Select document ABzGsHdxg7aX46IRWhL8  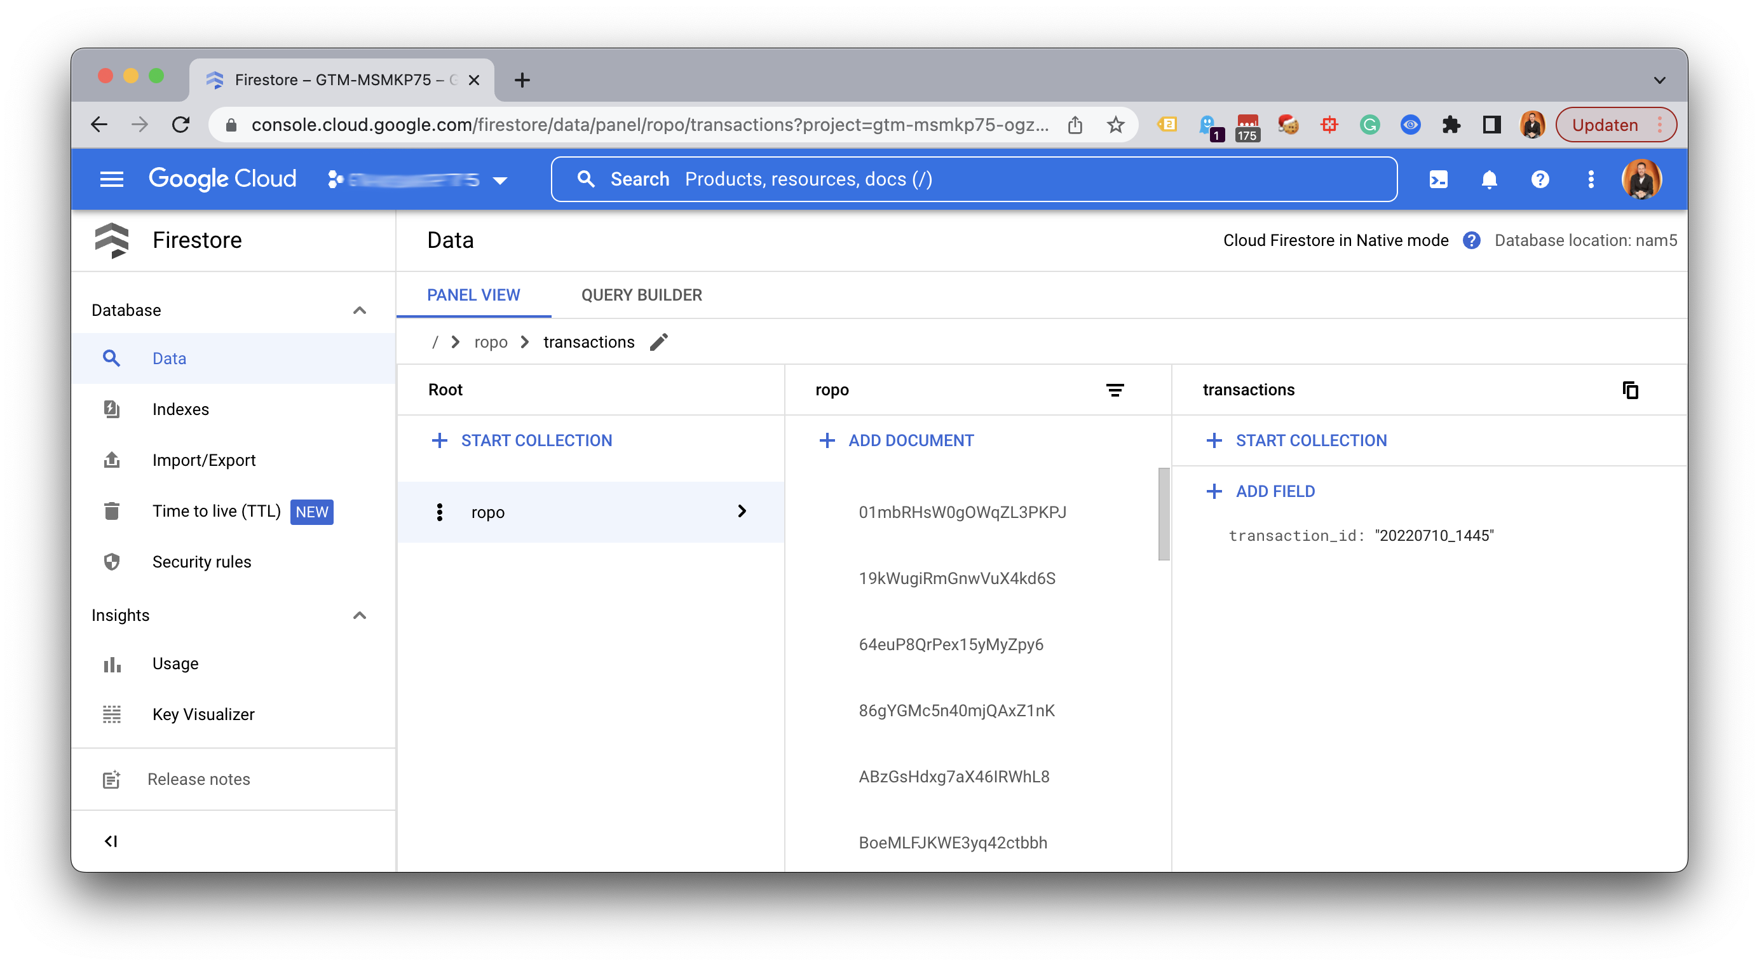[x=953, y=777]
